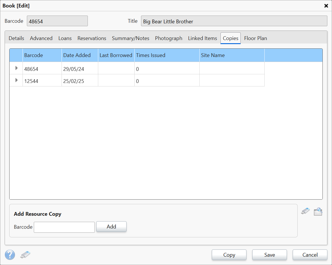Open help via the question mark icon
This screenshot has height=265, width=332.
(x=10, y=255)
